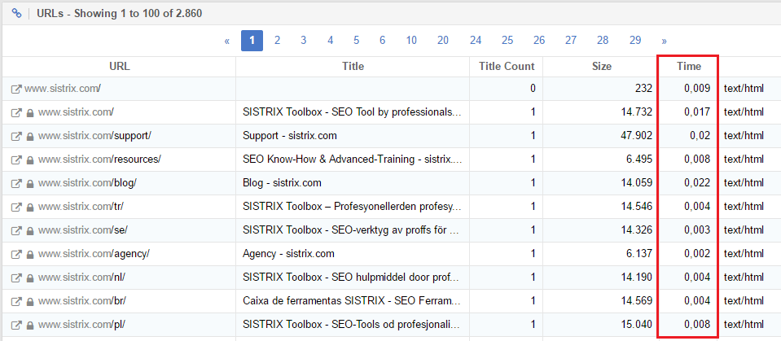Select current page 1 in pagination
This screenshot has width=781, height=341.
[x=252, y=41]
